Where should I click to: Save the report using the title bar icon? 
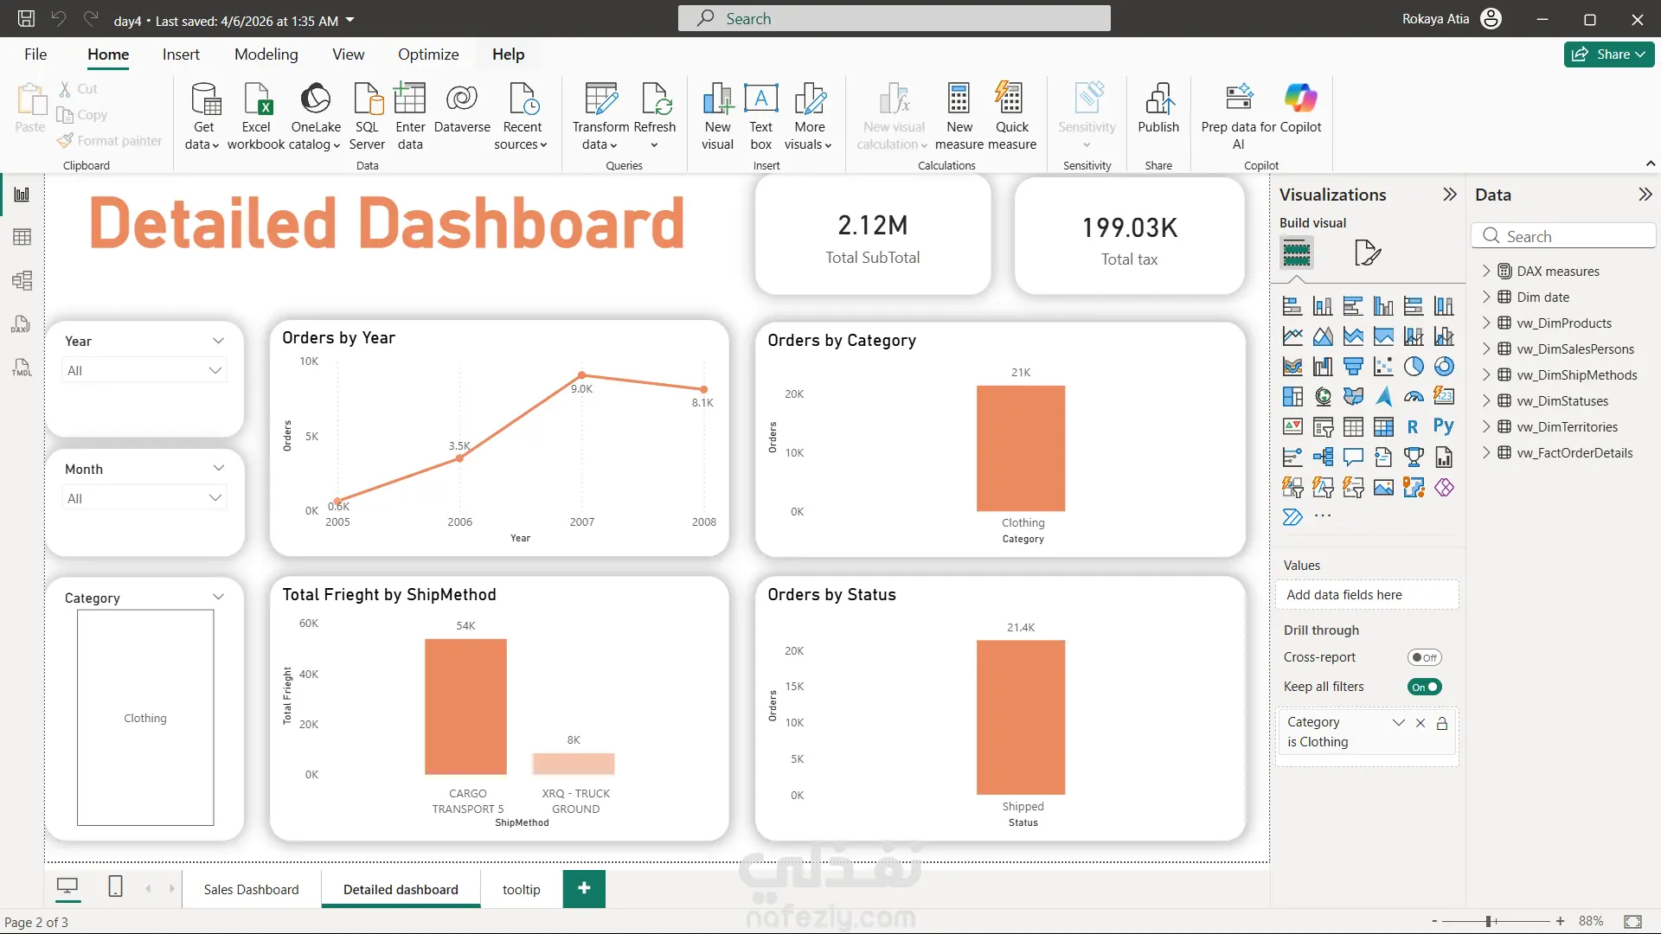(26, 18)
